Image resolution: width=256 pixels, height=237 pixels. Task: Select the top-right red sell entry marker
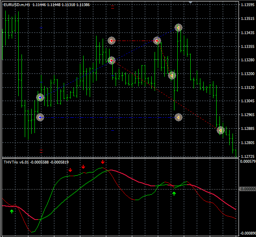point(157,41)
